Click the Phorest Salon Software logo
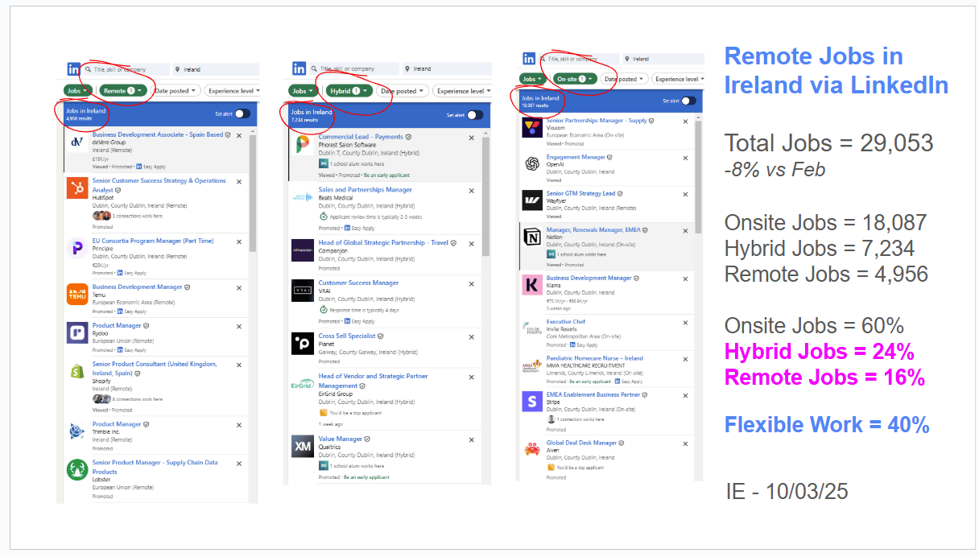 (x=303, y=145)
